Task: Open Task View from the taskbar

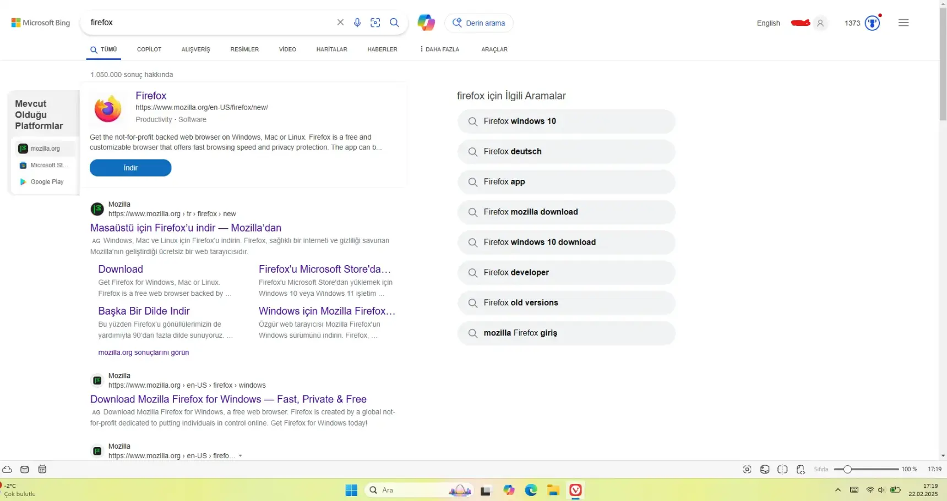Action: [486, 491]
